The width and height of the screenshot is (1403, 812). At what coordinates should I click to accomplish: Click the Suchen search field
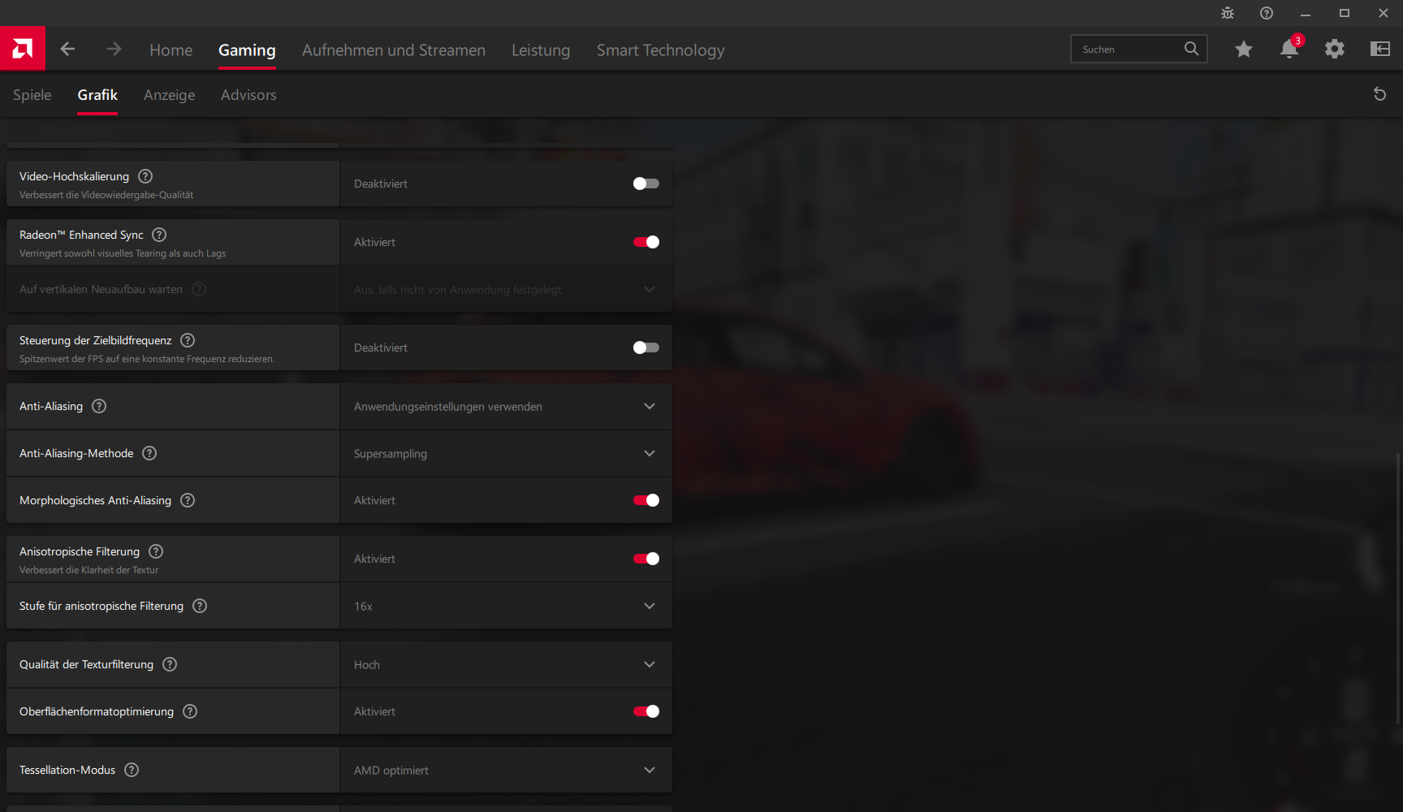pyautogui.click(x=1139, y=49)
